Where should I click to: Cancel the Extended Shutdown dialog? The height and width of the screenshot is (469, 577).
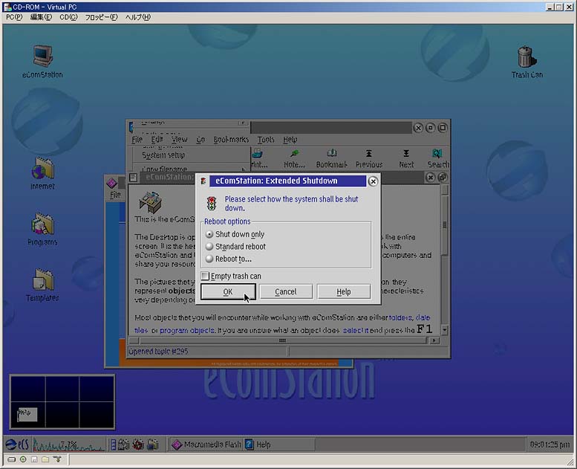286,292
